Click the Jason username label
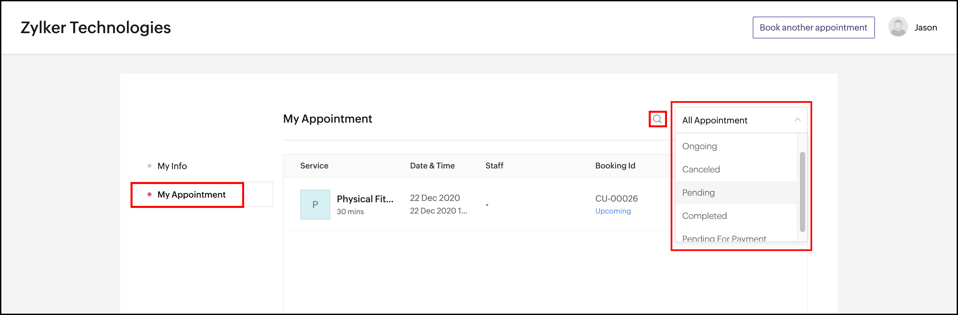Screen dimensions: 958x315 [x=925, y=28]
